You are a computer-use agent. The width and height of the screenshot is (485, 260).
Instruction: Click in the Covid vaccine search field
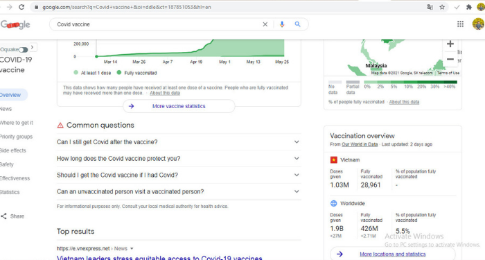point(158,24)
